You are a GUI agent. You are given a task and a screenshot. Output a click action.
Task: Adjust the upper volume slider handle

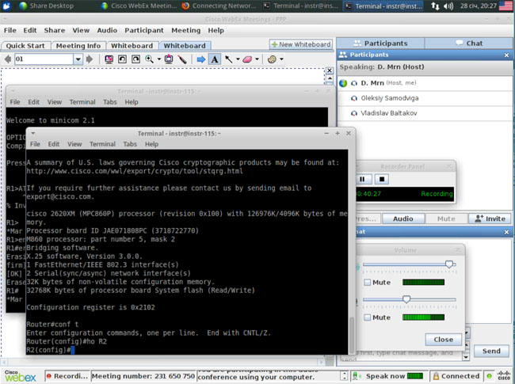(x=449, y=264)
